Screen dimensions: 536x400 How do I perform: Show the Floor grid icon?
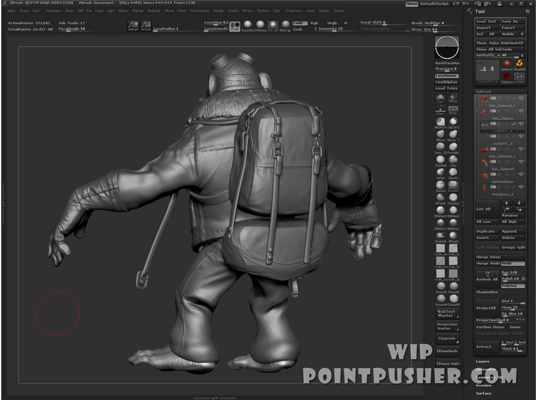point(440,110)
